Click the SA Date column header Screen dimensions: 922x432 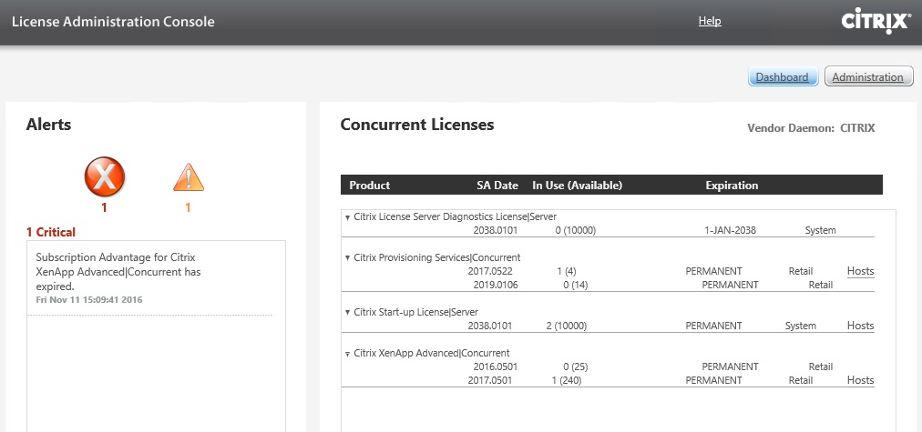(x=497, y=185)
